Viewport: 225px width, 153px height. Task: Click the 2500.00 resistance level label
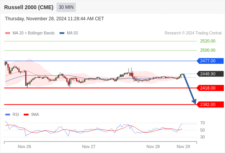pyautogui.click(x=208, y=50)
